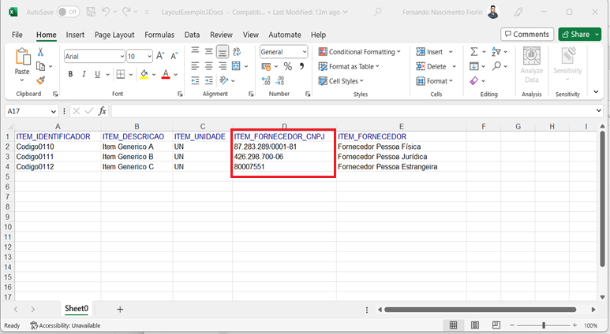The height and width of the screenshot is (334, 610).
Task: Open the Formulas ribbon tab
Action: click(159, 35)
